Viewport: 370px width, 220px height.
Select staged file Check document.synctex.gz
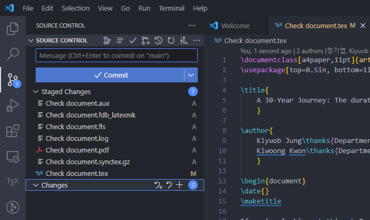[x=115, y=162]
